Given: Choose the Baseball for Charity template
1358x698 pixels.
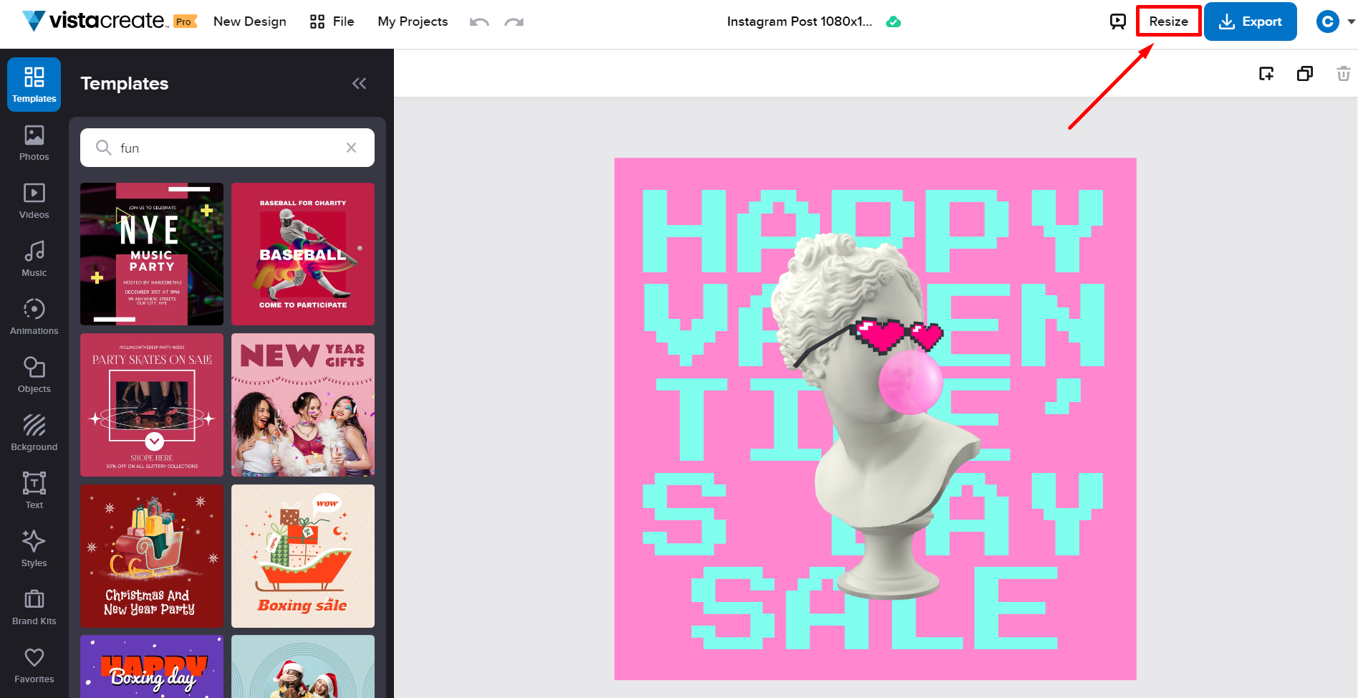Looking at the screenshot, I should (x=303, y=254).
